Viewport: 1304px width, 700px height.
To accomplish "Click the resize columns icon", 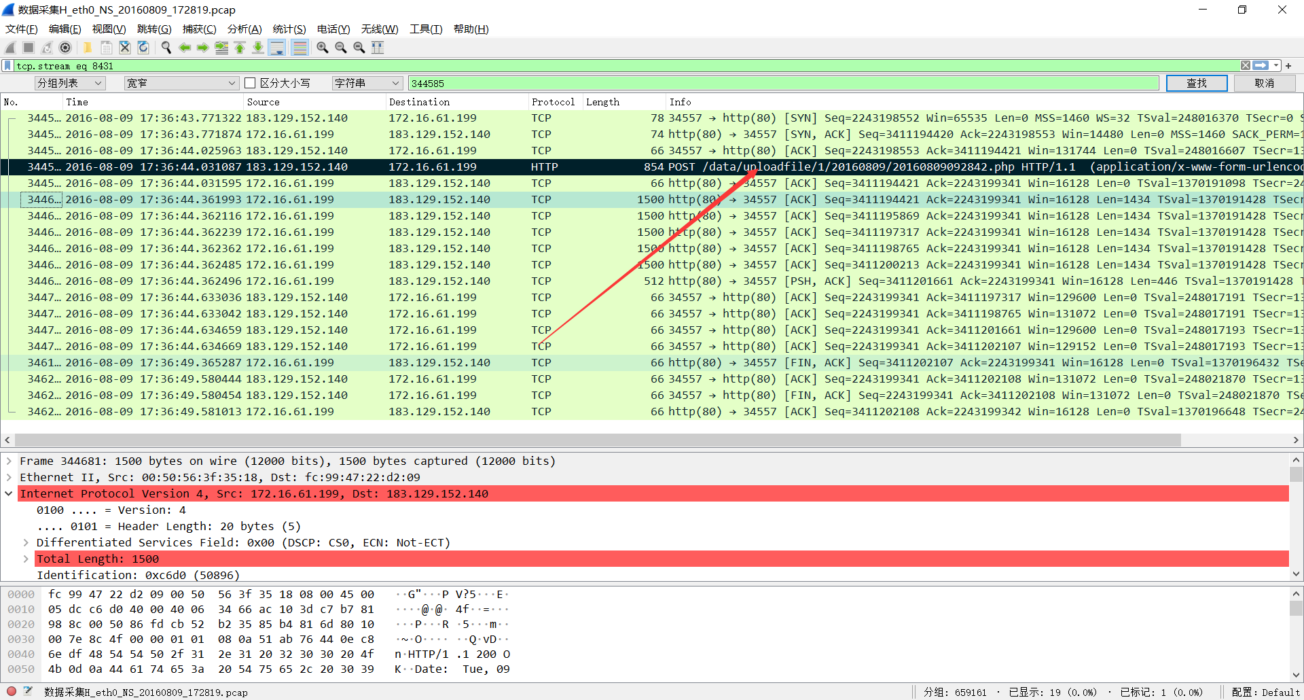I will point(378,48).
